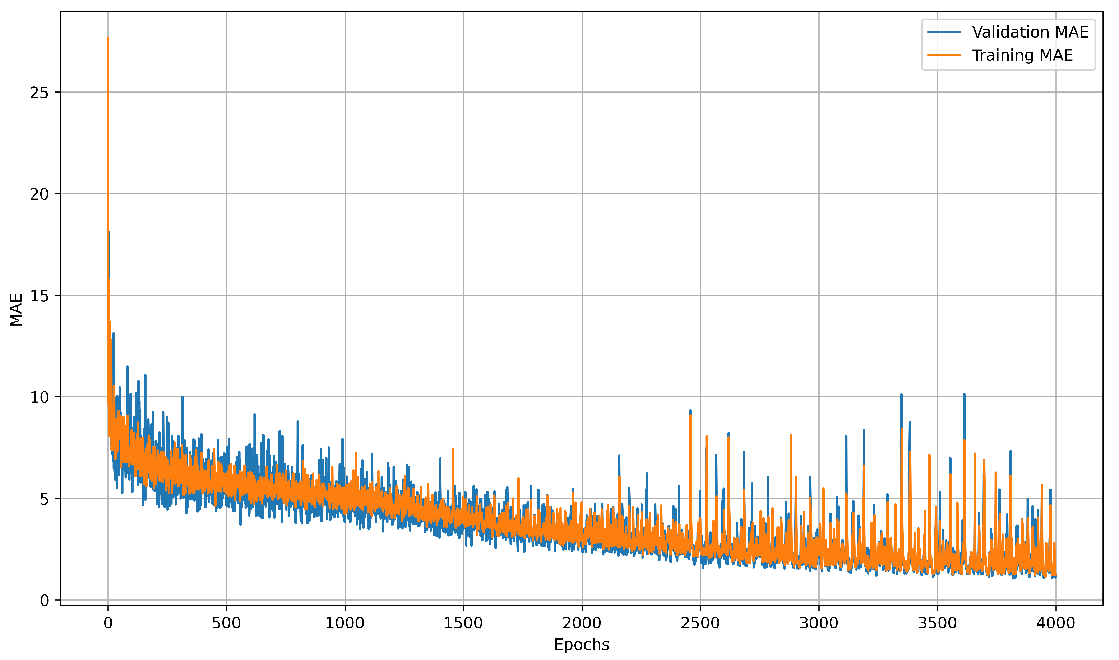The width and height of the screenshot is (1119, 660).
Task: Click the x-axis tick label 500
Action: point(226,623)
